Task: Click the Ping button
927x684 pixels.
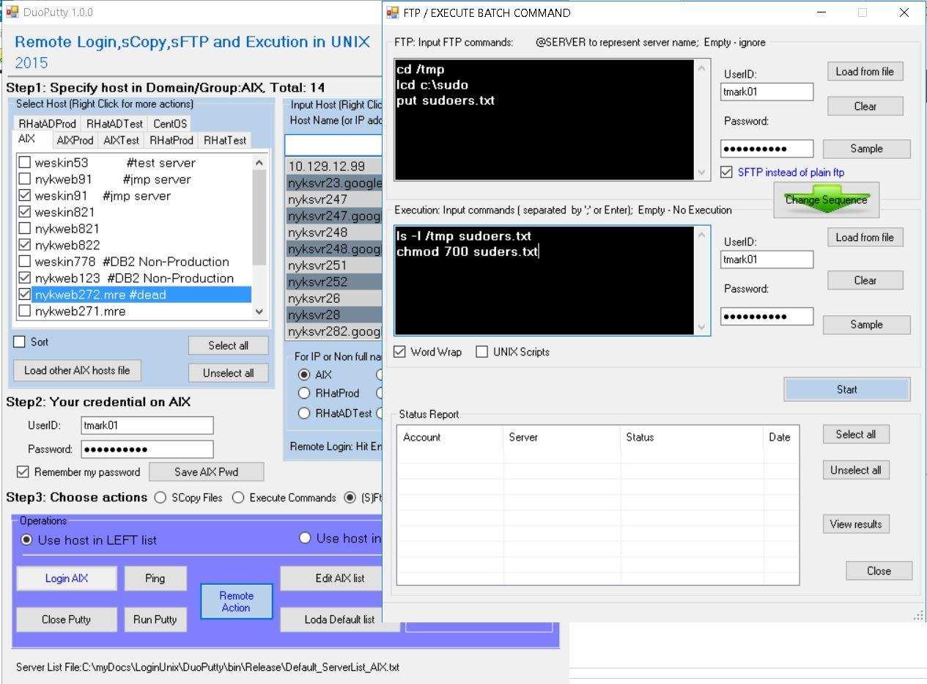Action: tap(155, 578)
